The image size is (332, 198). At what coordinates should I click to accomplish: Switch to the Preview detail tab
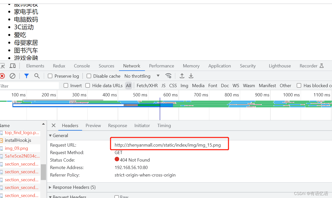click(x=93, y=126)
